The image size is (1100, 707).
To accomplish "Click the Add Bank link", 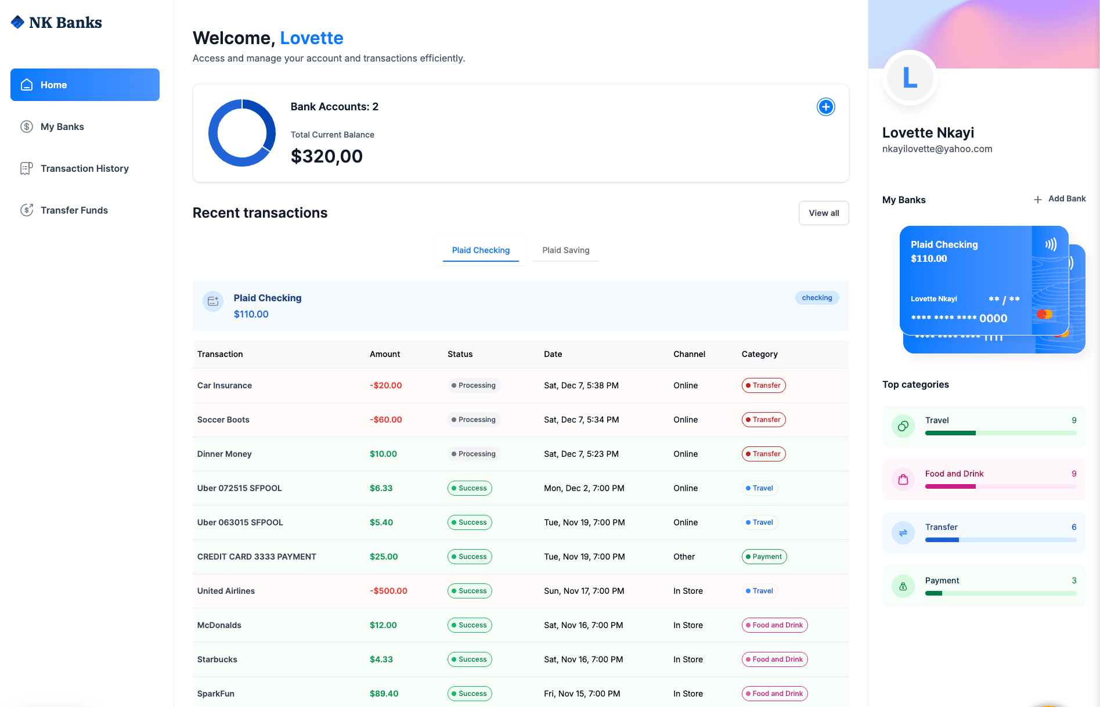I will (1059, 199).
